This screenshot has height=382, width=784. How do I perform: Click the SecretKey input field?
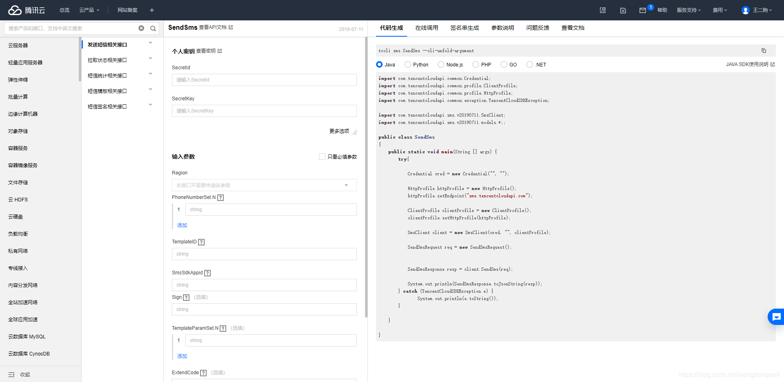point(264,111)
